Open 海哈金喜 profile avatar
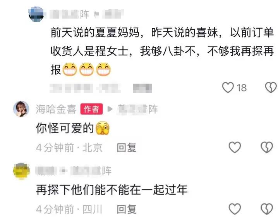278x218 pixels. point(21,109)
